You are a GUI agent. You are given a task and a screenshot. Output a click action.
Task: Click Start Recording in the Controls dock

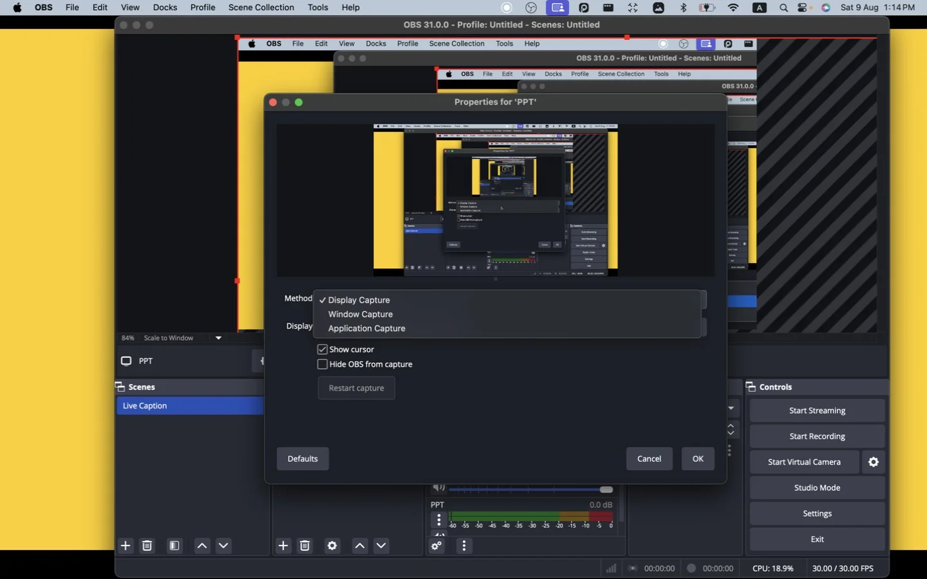817,436
